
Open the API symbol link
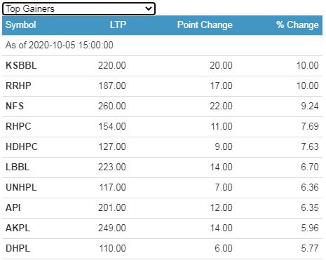[13, 207]
